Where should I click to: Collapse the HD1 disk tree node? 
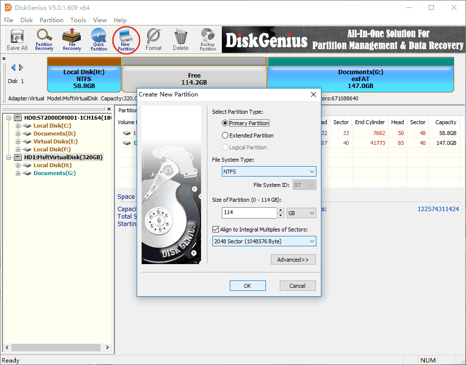coord(9,157)
